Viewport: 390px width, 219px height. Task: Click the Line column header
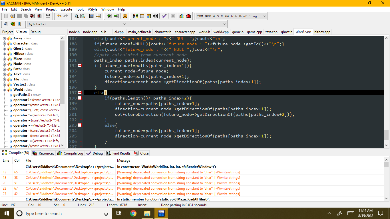point(6,161)
